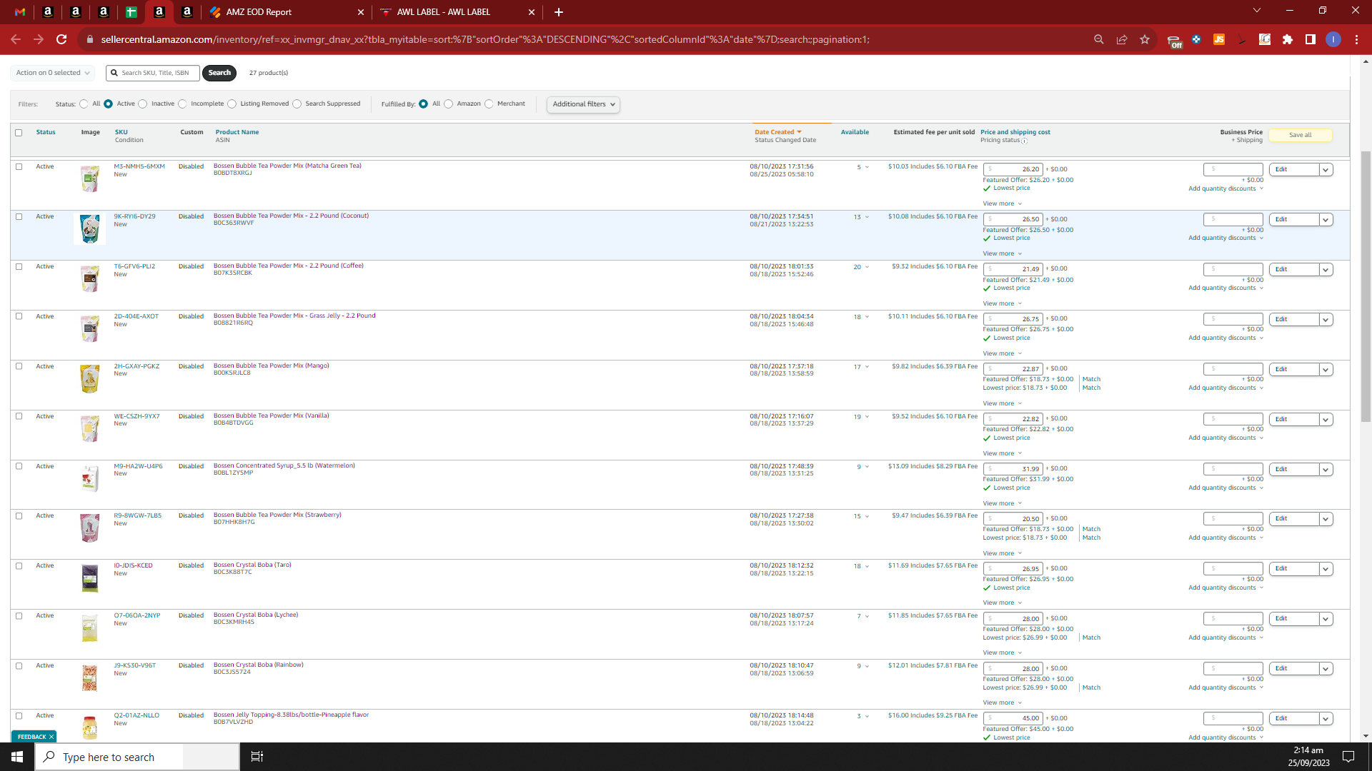Image resolution: width=1372 pixels, height=771 pixels.
Task: Select Fulfilled By Merchant radio
Action: 489,104
